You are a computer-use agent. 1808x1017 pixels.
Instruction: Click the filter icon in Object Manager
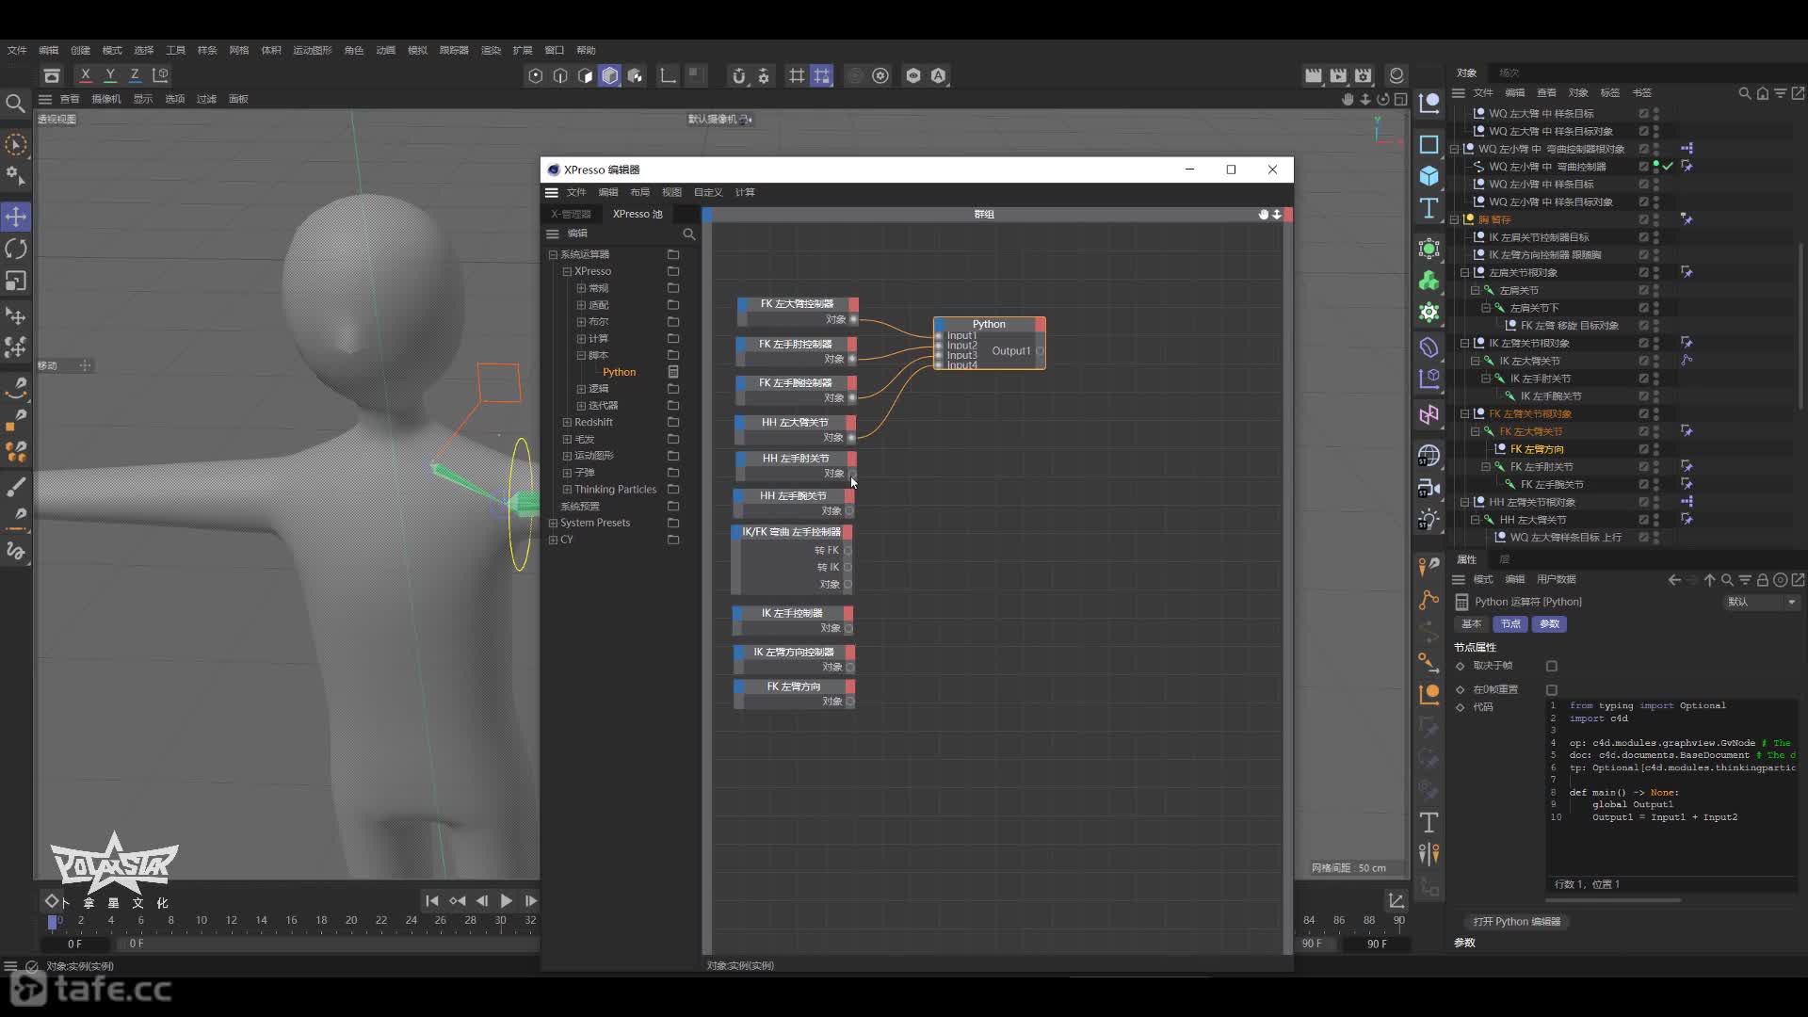[1781, 93]
